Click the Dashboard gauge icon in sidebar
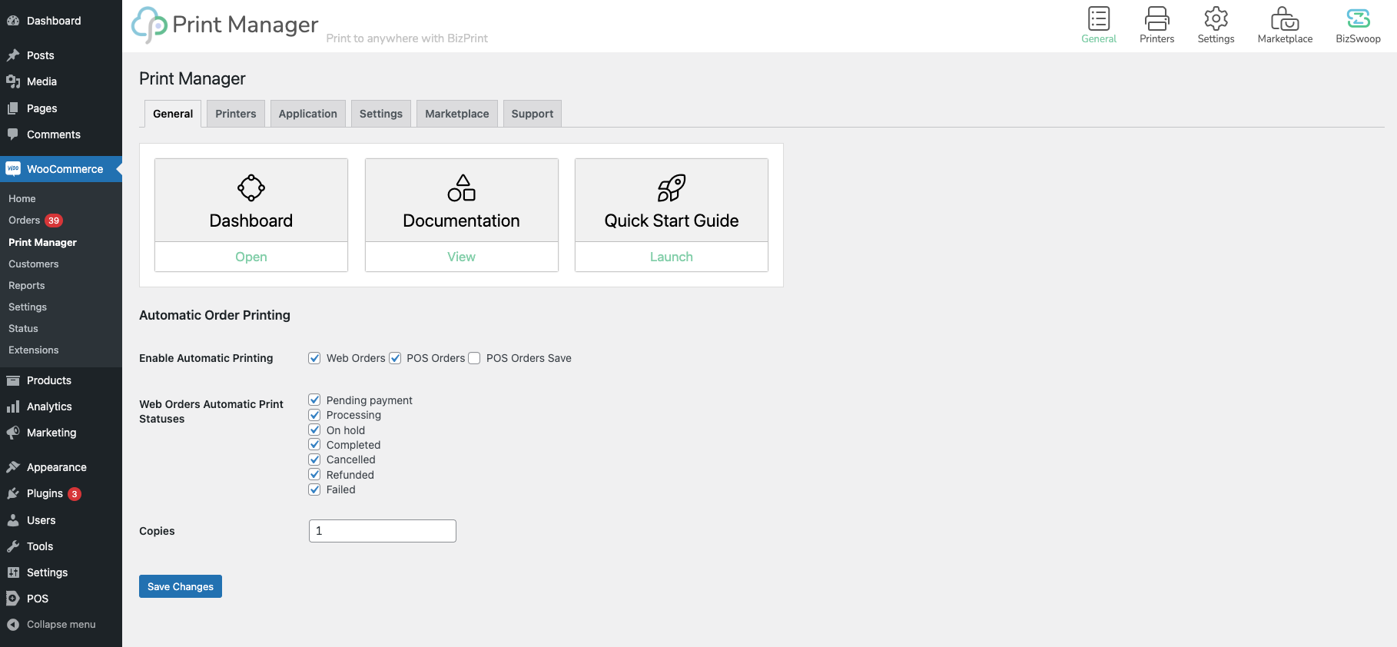The width and height of the screenshot is (1397, 647). (x=13, y=21)
